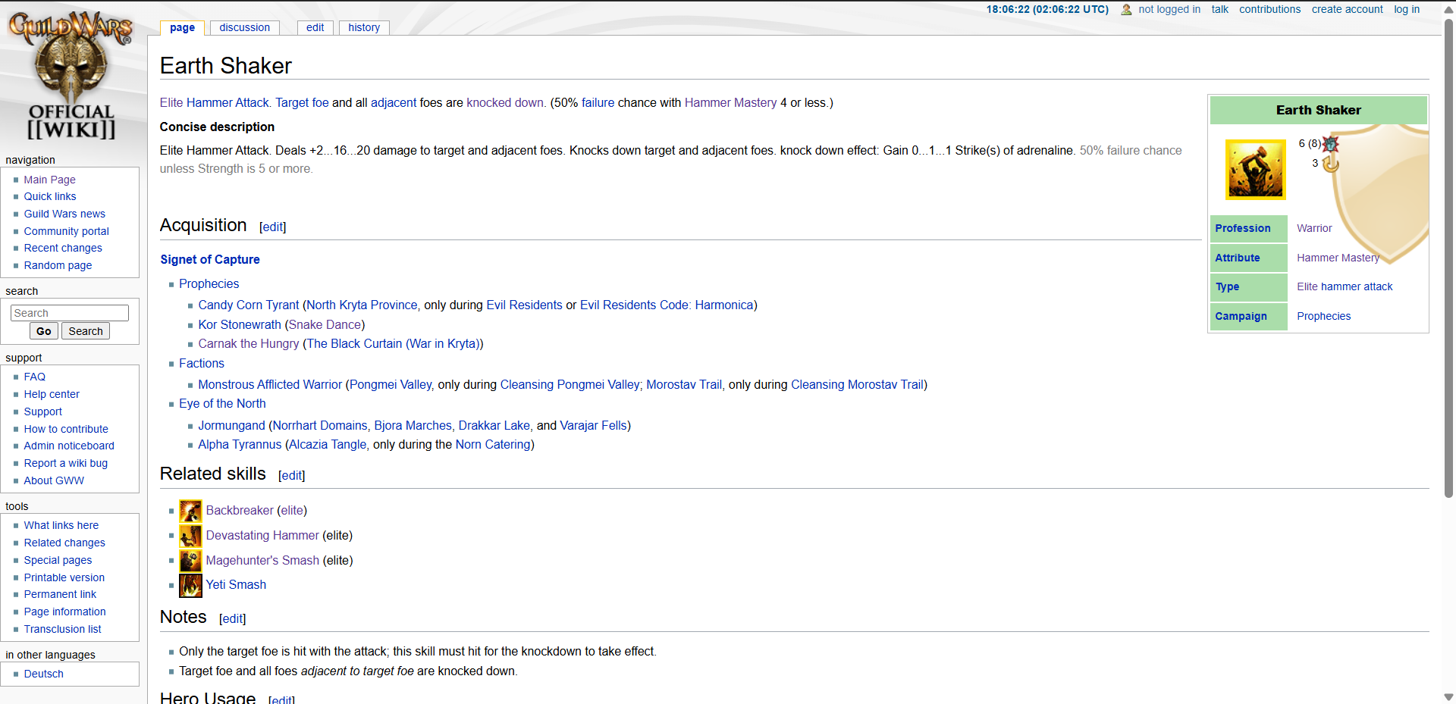Open Jormungand link

[x=232, y=425]
